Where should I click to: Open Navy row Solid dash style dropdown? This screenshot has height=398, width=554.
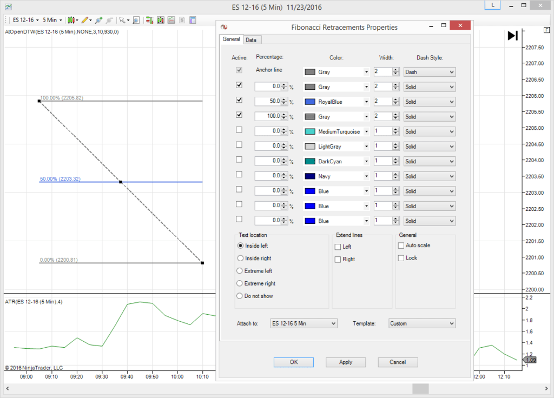coord(429,176)
